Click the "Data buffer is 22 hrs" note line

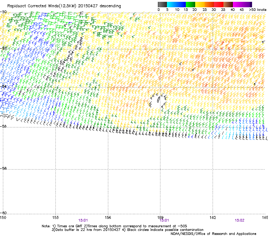(x=127, y=230)
